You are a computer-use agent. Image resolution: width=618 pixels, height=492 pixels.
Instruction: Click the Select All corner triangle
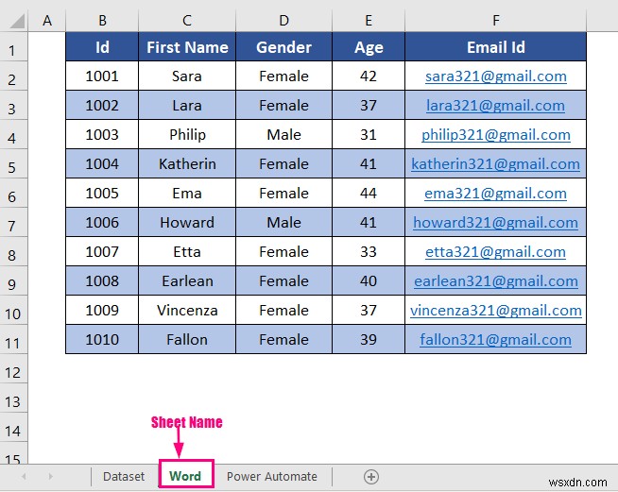[17, 22]
